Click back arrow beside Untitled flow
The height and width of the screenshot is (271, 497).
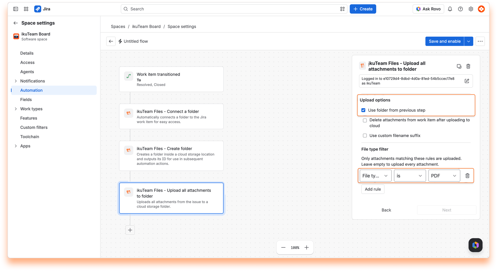[111, 41]
